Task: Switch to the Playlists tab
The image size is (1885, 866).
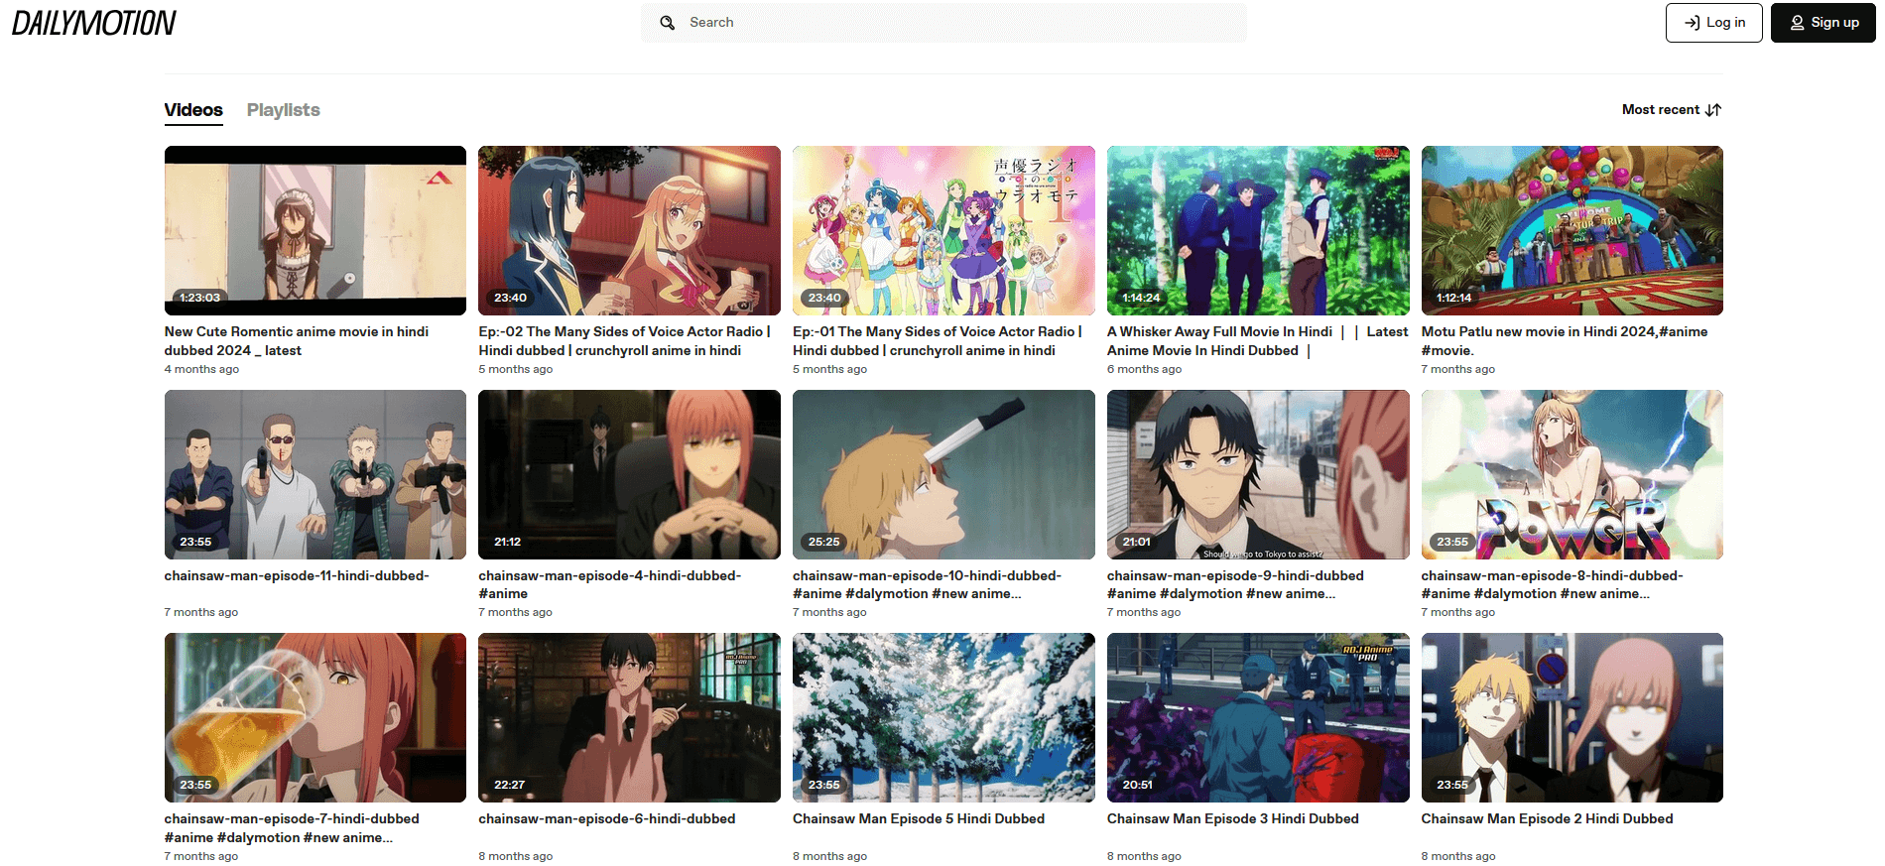Action: point(284,110)
